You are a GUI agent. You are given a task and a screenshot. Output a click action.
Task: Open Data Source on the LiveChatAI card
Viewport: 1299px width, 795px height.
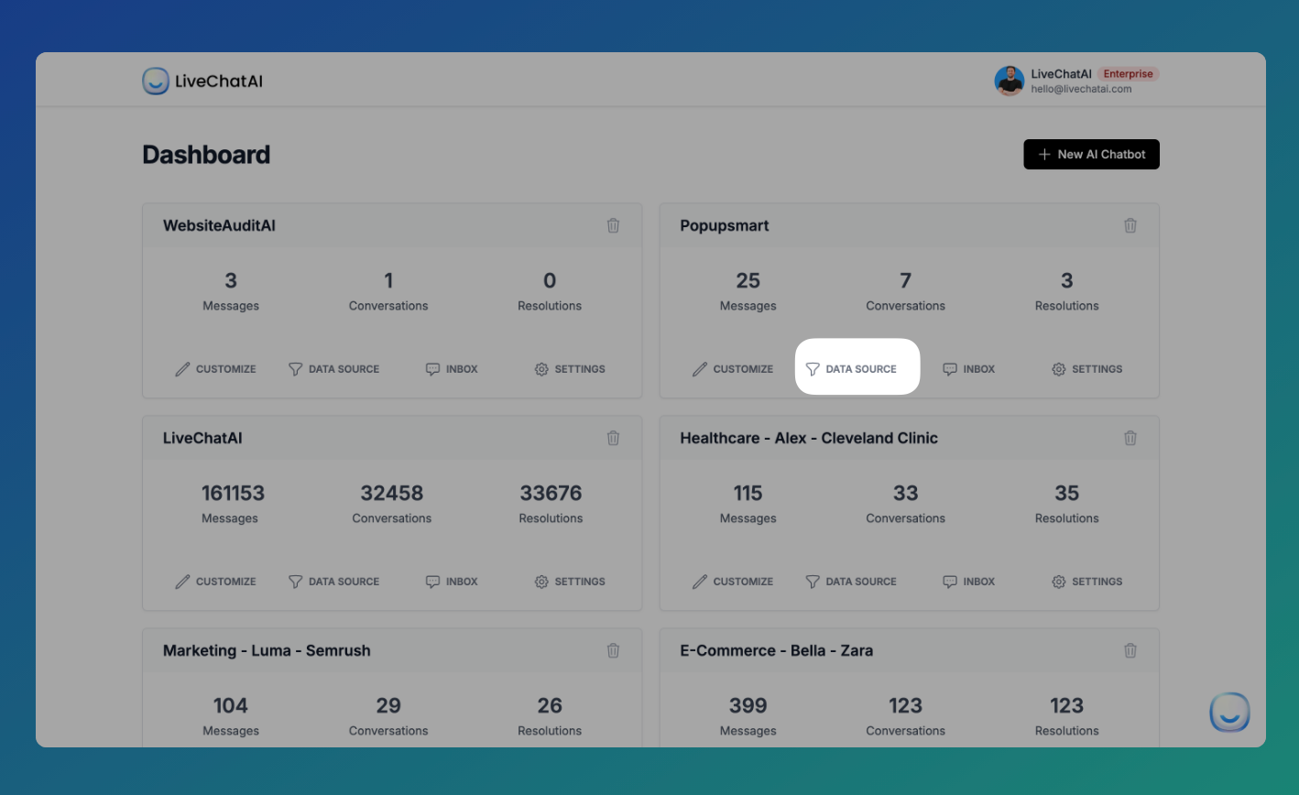click(x=333, y=582)
